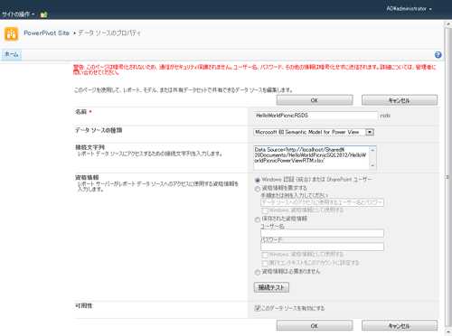The width and height of the screenshot is (452, 336).
Task: Click the connection string scroll up arrow
Action: point(372,150)
